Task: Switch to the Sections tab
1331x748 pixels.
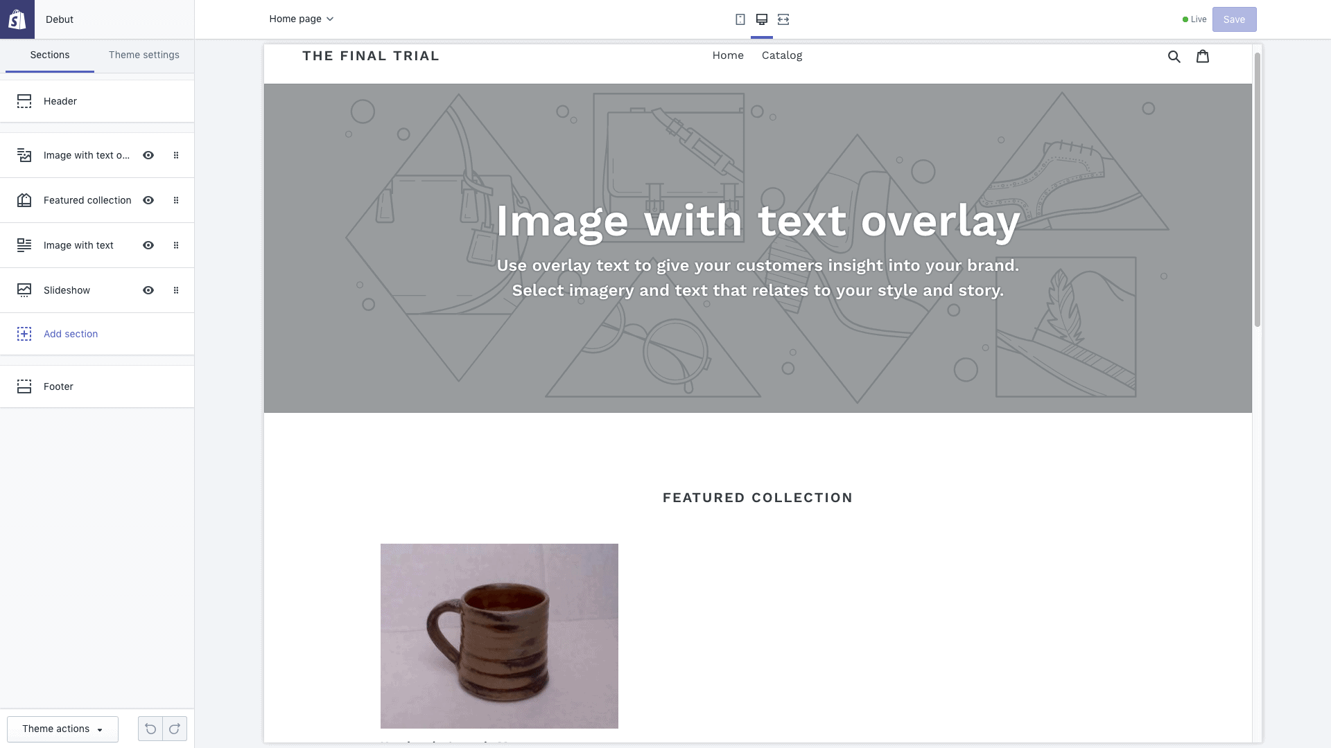Action: 50,55
